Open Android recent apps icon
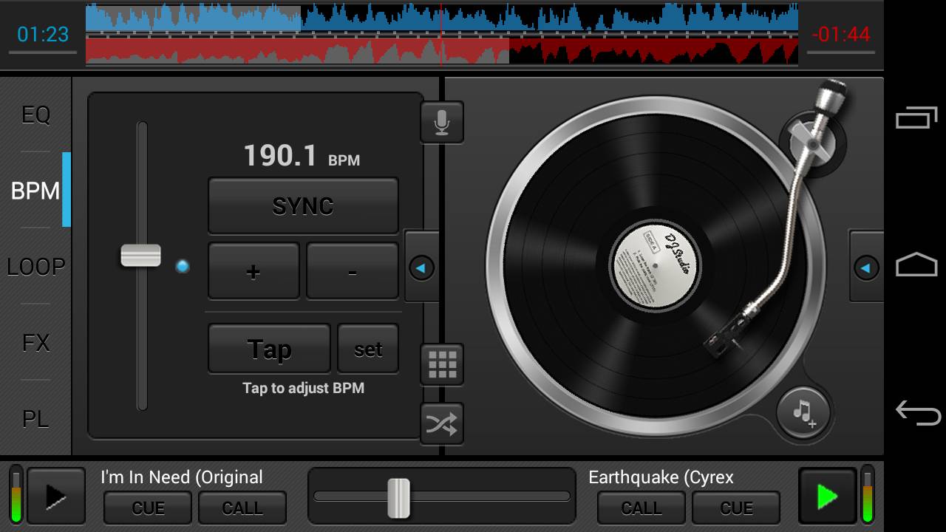This screenshot has width=946, height=532. coord(916,118)
